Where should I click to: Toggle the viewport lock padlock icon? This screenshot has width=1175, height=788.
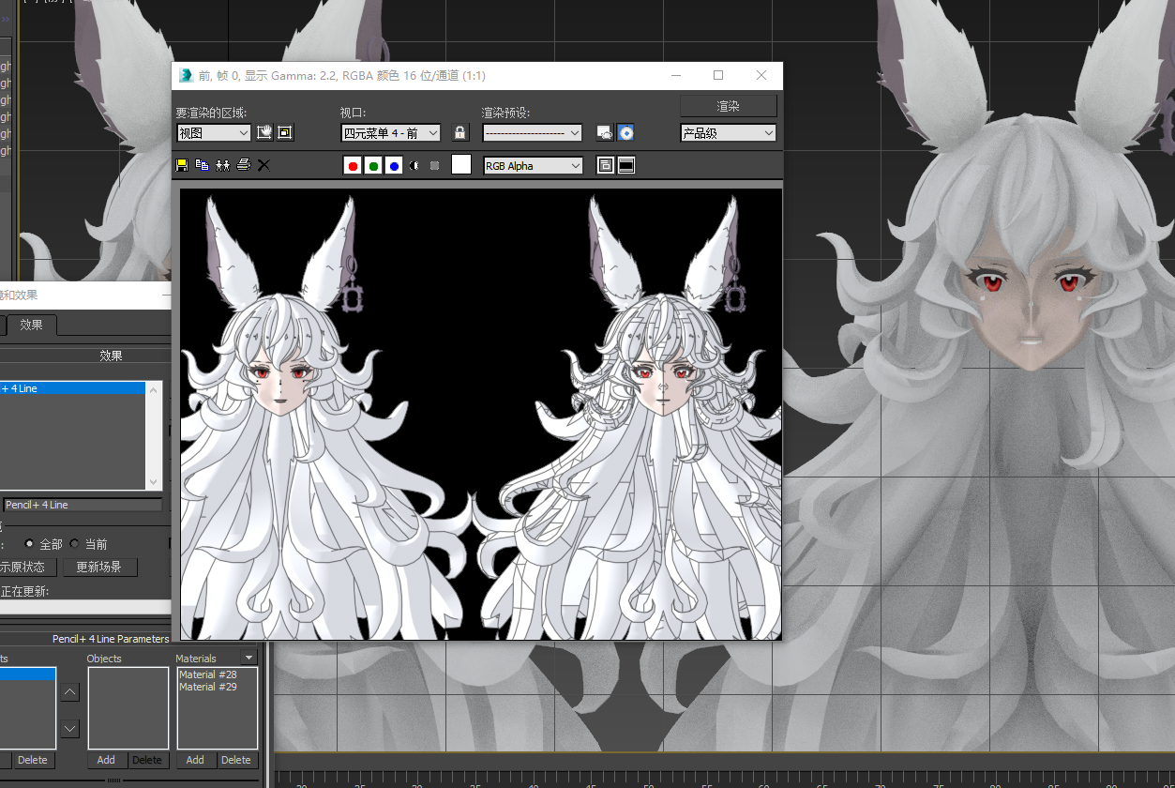(x=459, y=133)
